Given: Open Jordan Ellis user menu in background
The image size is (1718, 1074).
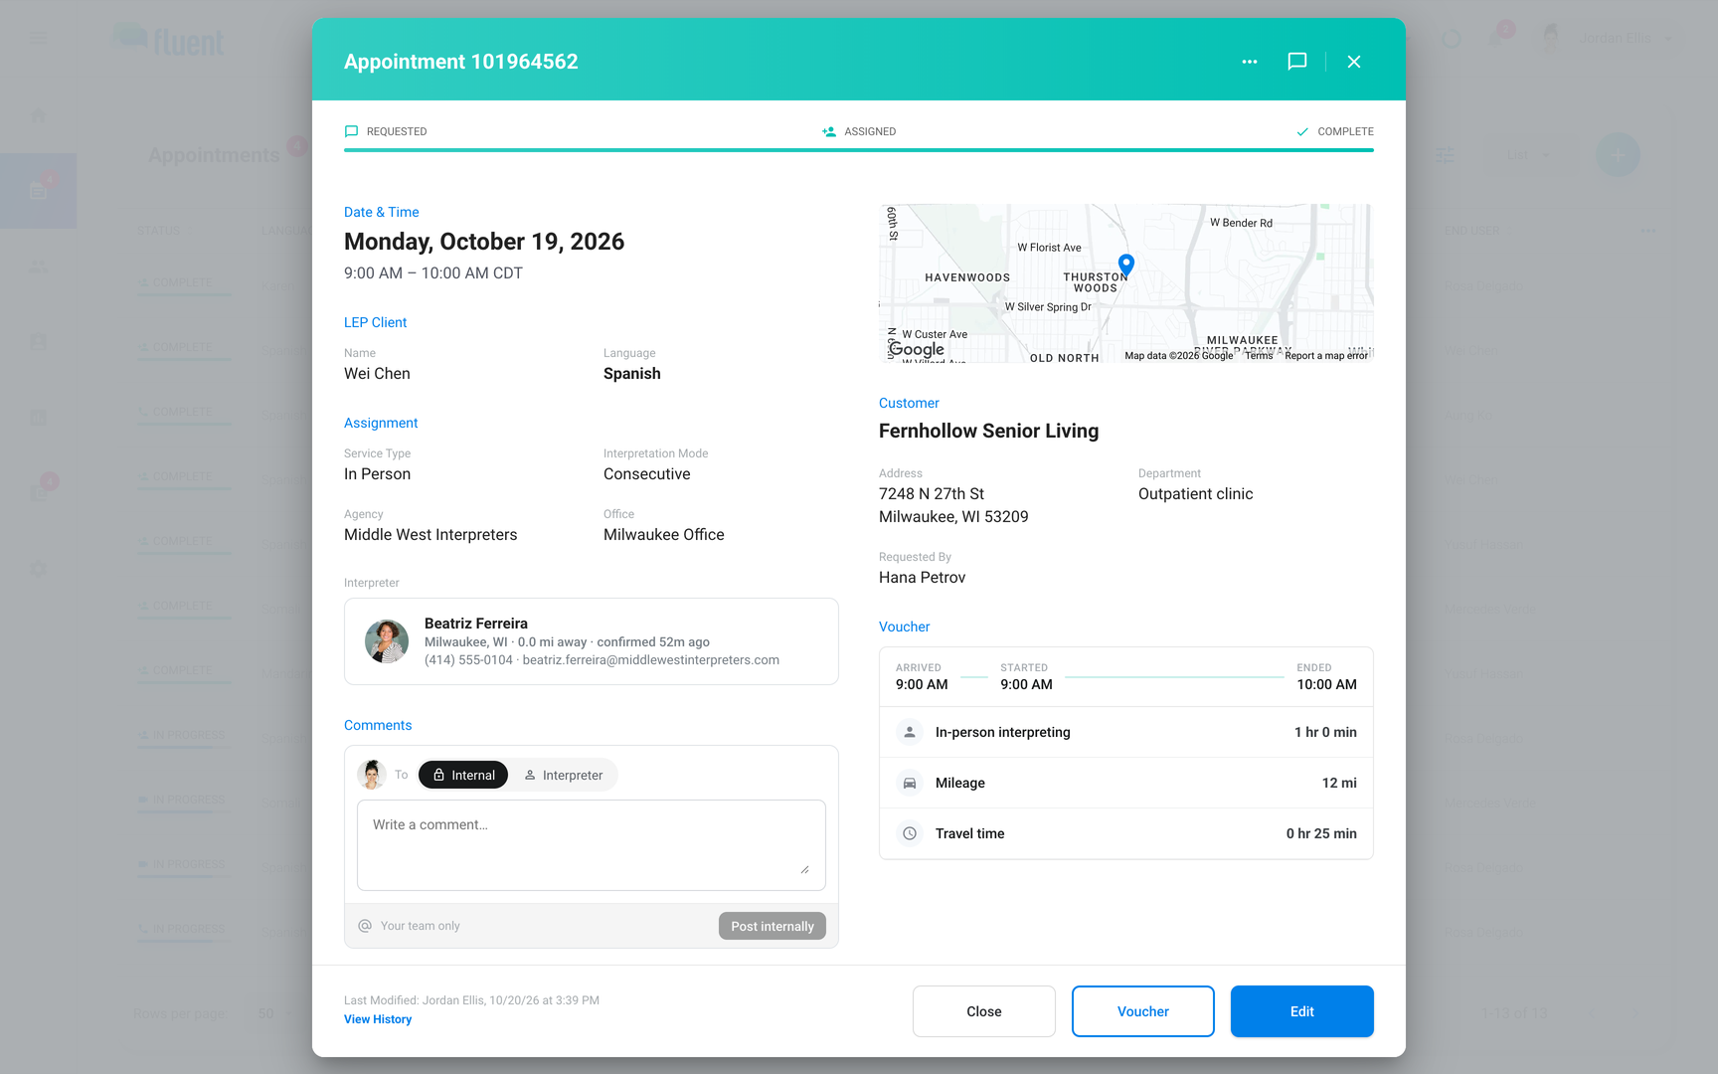Looking at the screenshot, I should point(1607,38).
